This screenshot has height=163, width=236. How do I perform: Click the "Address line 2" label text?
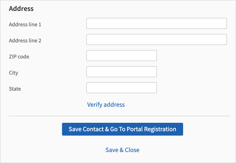pyautogui.click(x=25, y=41)
